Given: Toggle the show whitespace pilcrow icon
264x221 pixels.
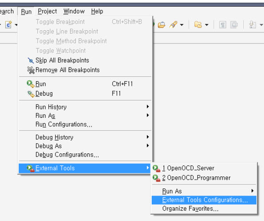Looking at the screenshot, I should tap(223, 25).
